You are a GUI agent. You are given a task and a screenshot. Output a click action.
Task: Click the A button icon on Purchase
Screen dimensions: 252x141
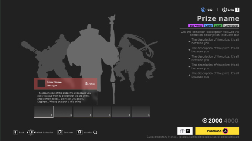click(225, 131)
